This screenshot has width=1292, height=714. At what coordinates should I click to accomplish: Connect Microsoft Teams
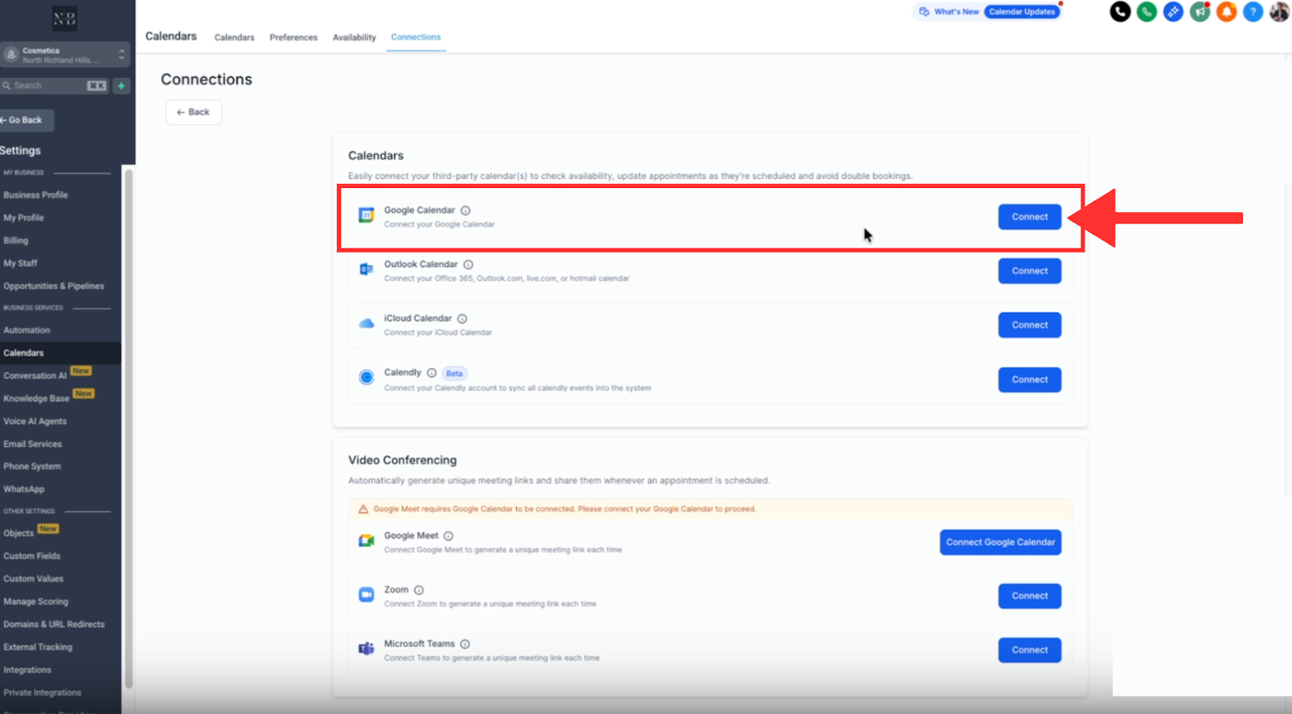[x=1030, y=650]
